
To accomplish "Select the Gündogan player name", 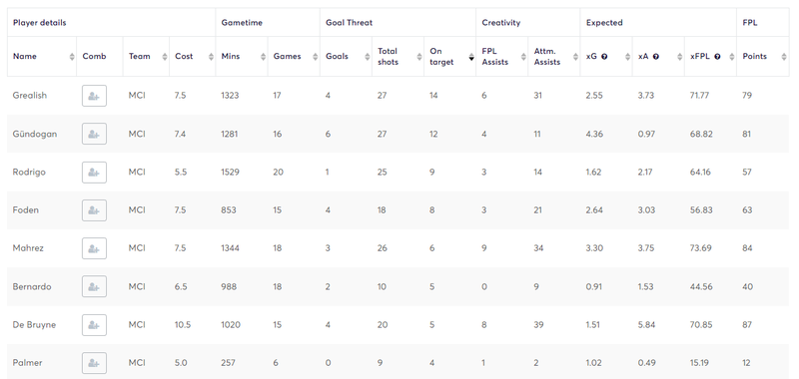I will point(35,134).
